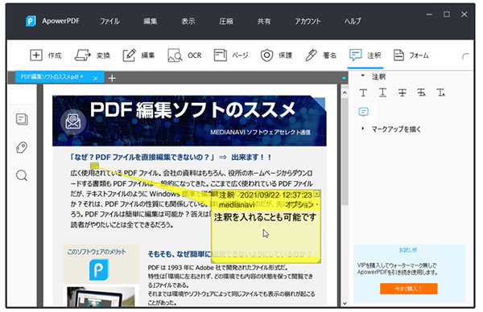Open the 署名 (Sign) pen tool
This screenshot has width=483, height=312.
pos(320,55)
